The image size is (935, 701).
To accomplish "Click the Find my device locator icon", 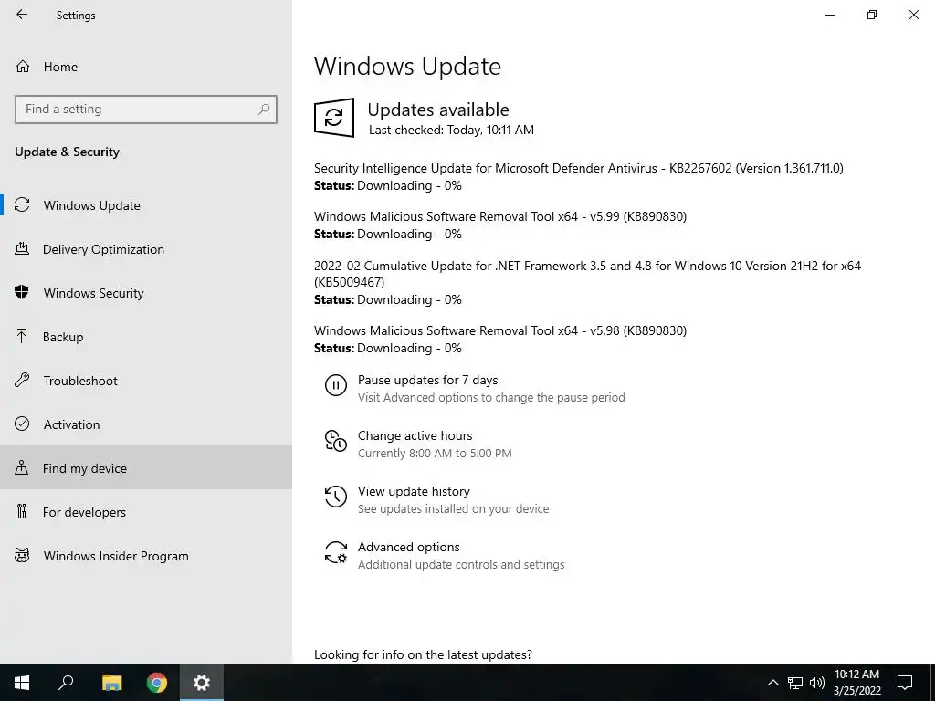I will 22,467.
